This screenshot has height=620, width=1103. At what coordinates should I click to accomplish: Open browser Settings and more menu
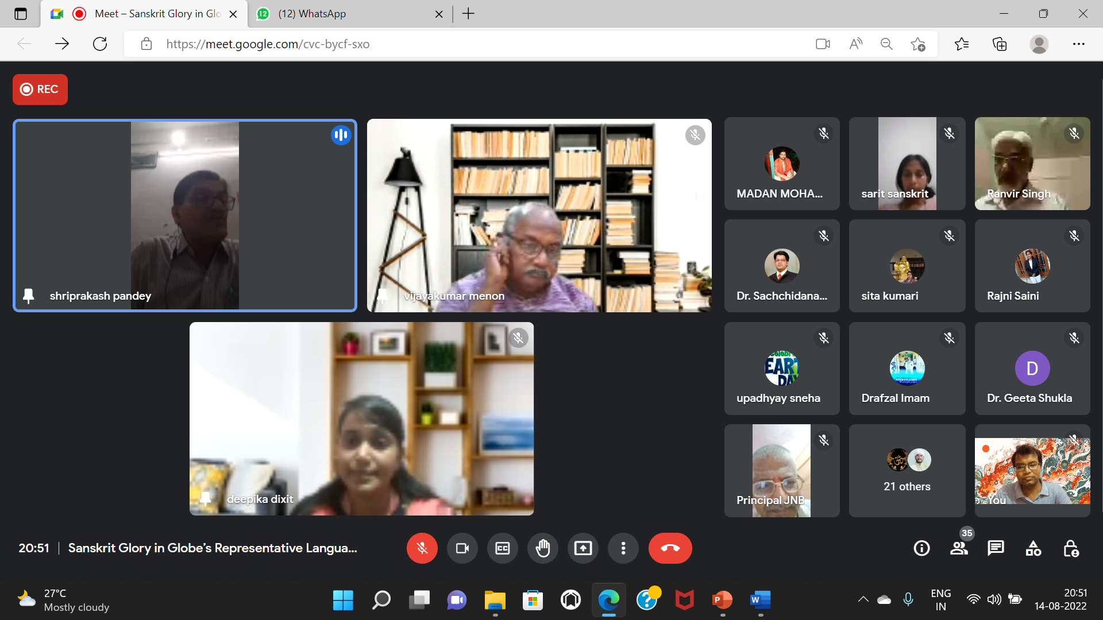pyautogui.click(x=1078, y=44)
